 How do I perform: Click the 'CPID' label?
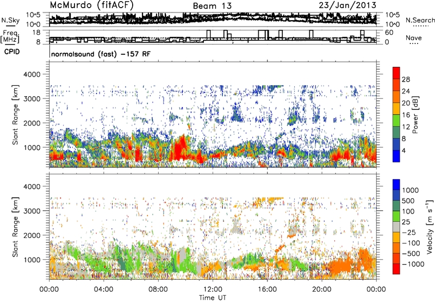click(12, 52)
